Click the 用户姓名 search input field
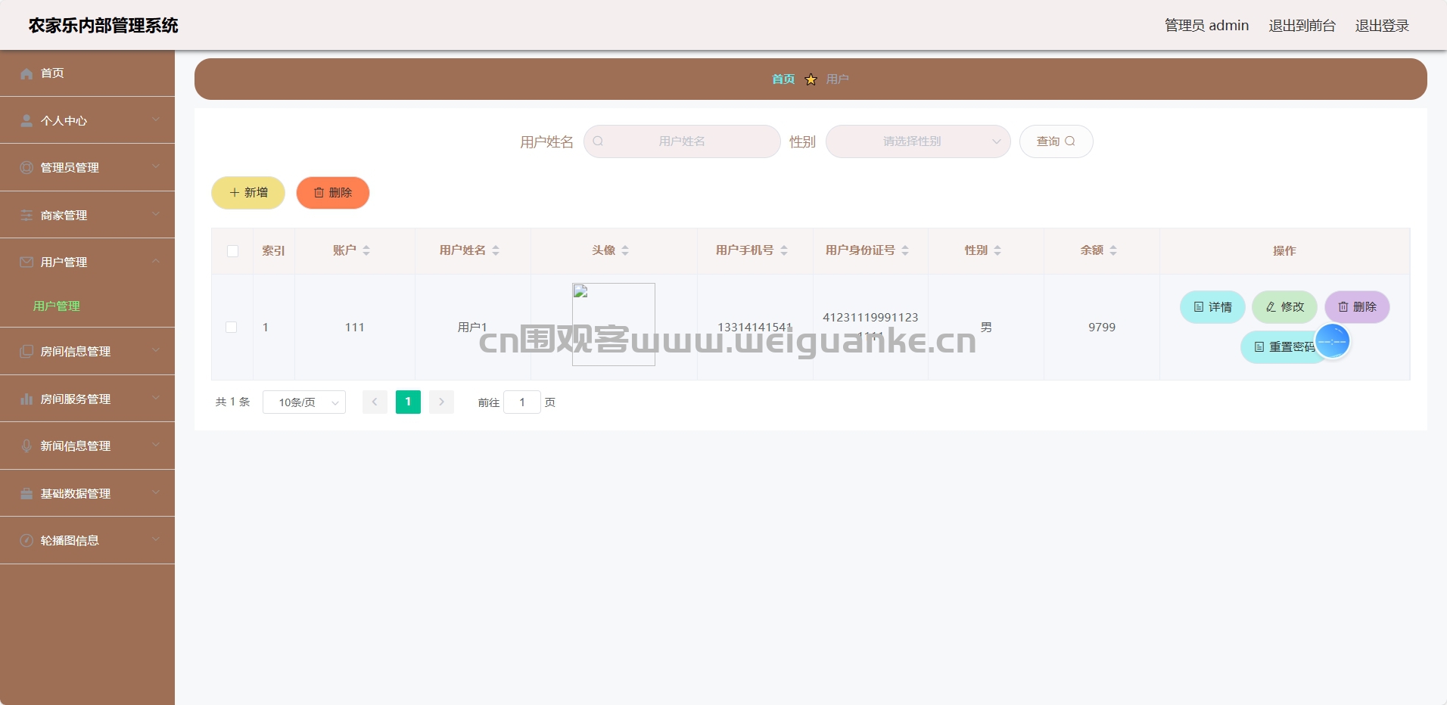Screen dimensions: 1447x705 (x=682, y=141)
